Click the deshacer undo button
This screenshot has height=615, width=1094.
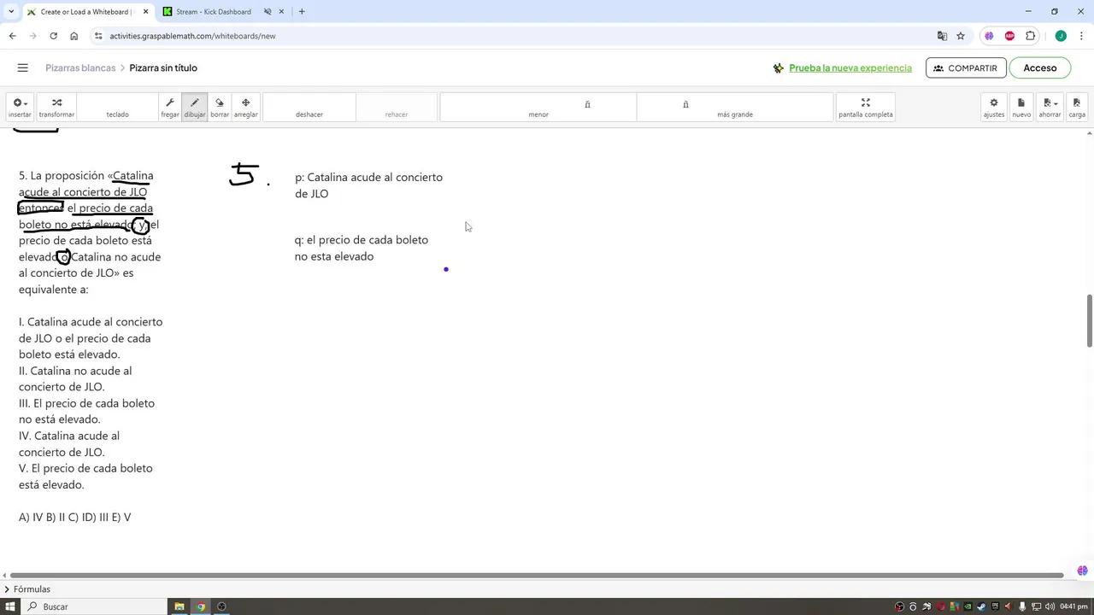(x=309, y=107)
